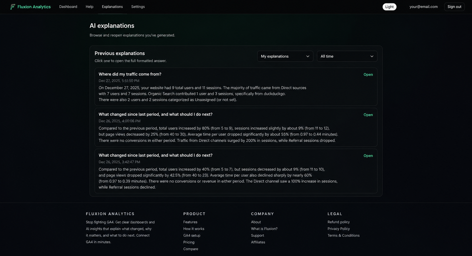
Task: Expand the All time dropdown
Action: click(x=347, y=56)
